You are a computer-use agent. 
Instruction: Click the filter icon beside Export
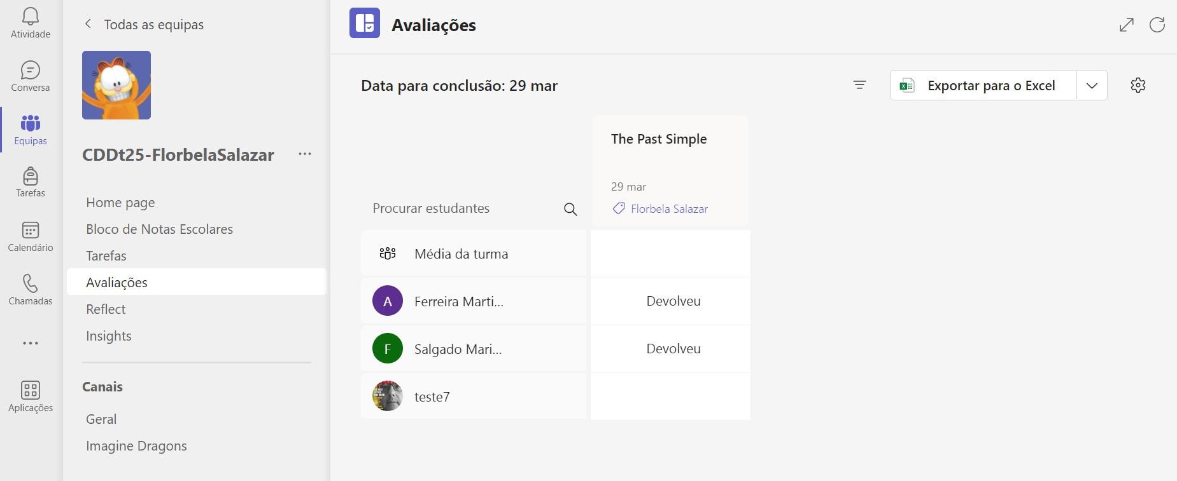pos(859,85)
